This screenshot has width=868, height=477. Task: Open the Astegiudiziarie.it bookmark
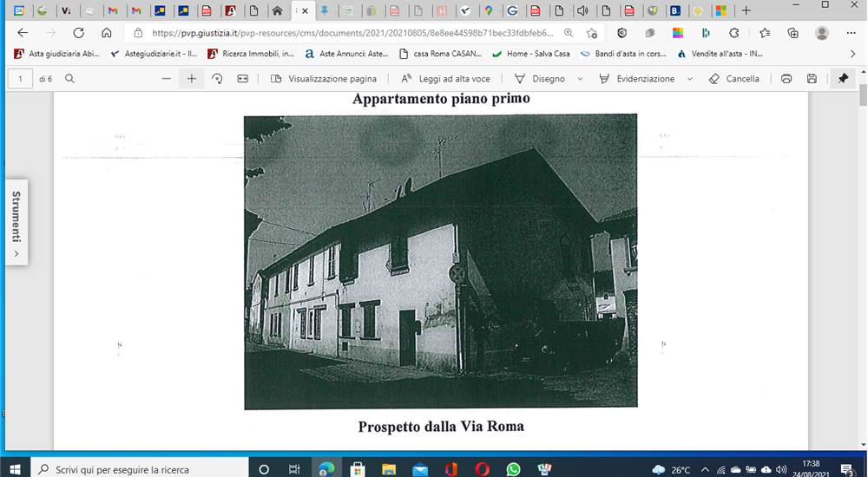154,54
